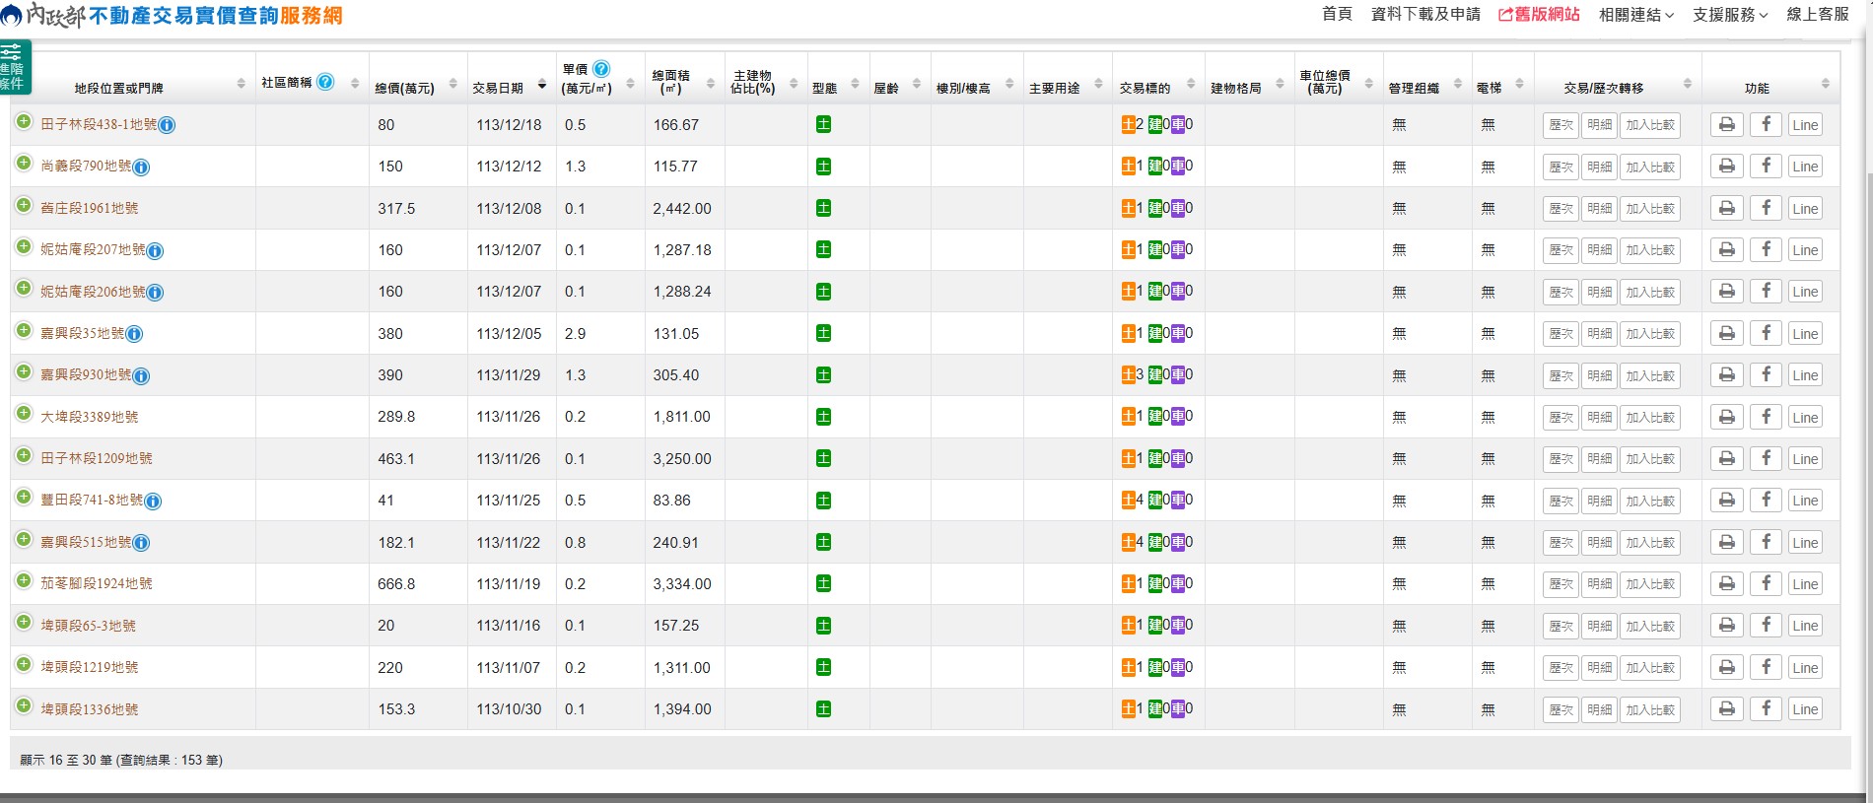The height and width of the screenshot is (803, 1873).
Task: Share 尚義段790地號 on Facebook
Action: pos(1766,167)
